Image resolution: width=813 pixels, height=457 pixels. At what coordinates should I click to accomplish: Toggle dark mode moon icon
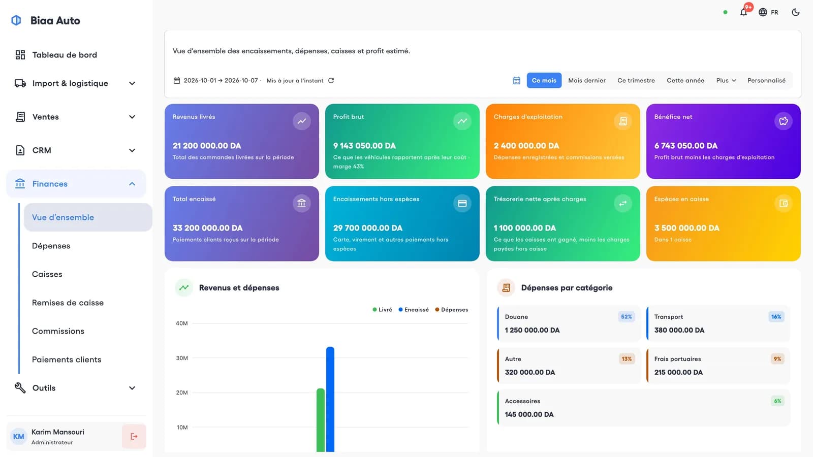(x=796, y=12)
